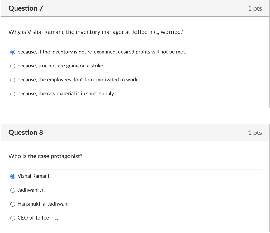Click the 'Jadhwani Jr.' answer label text

(31, 190)
